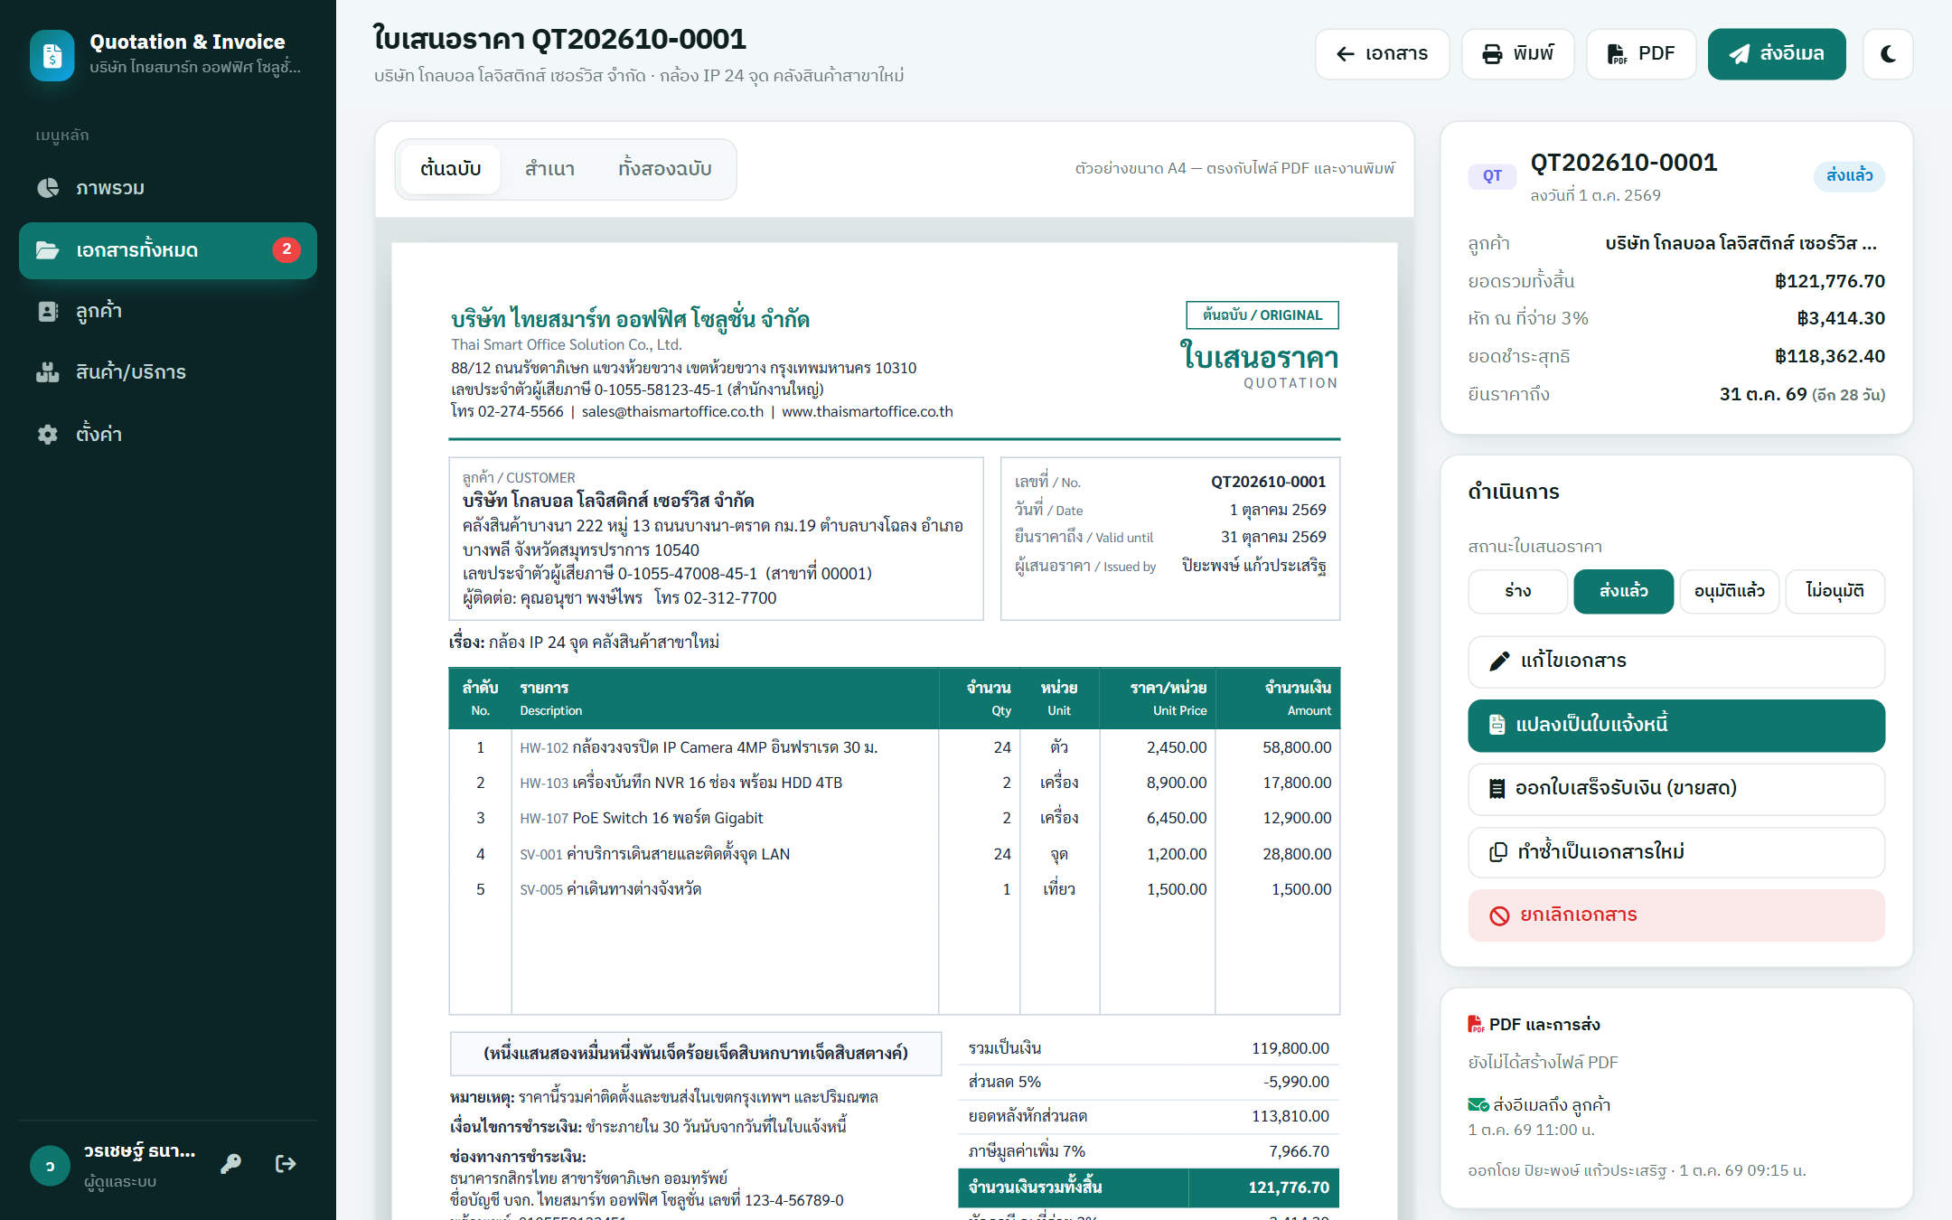Click the พิมพ์ print button
Screen dimensions: 1952x1220
(x=1517, y=54)
